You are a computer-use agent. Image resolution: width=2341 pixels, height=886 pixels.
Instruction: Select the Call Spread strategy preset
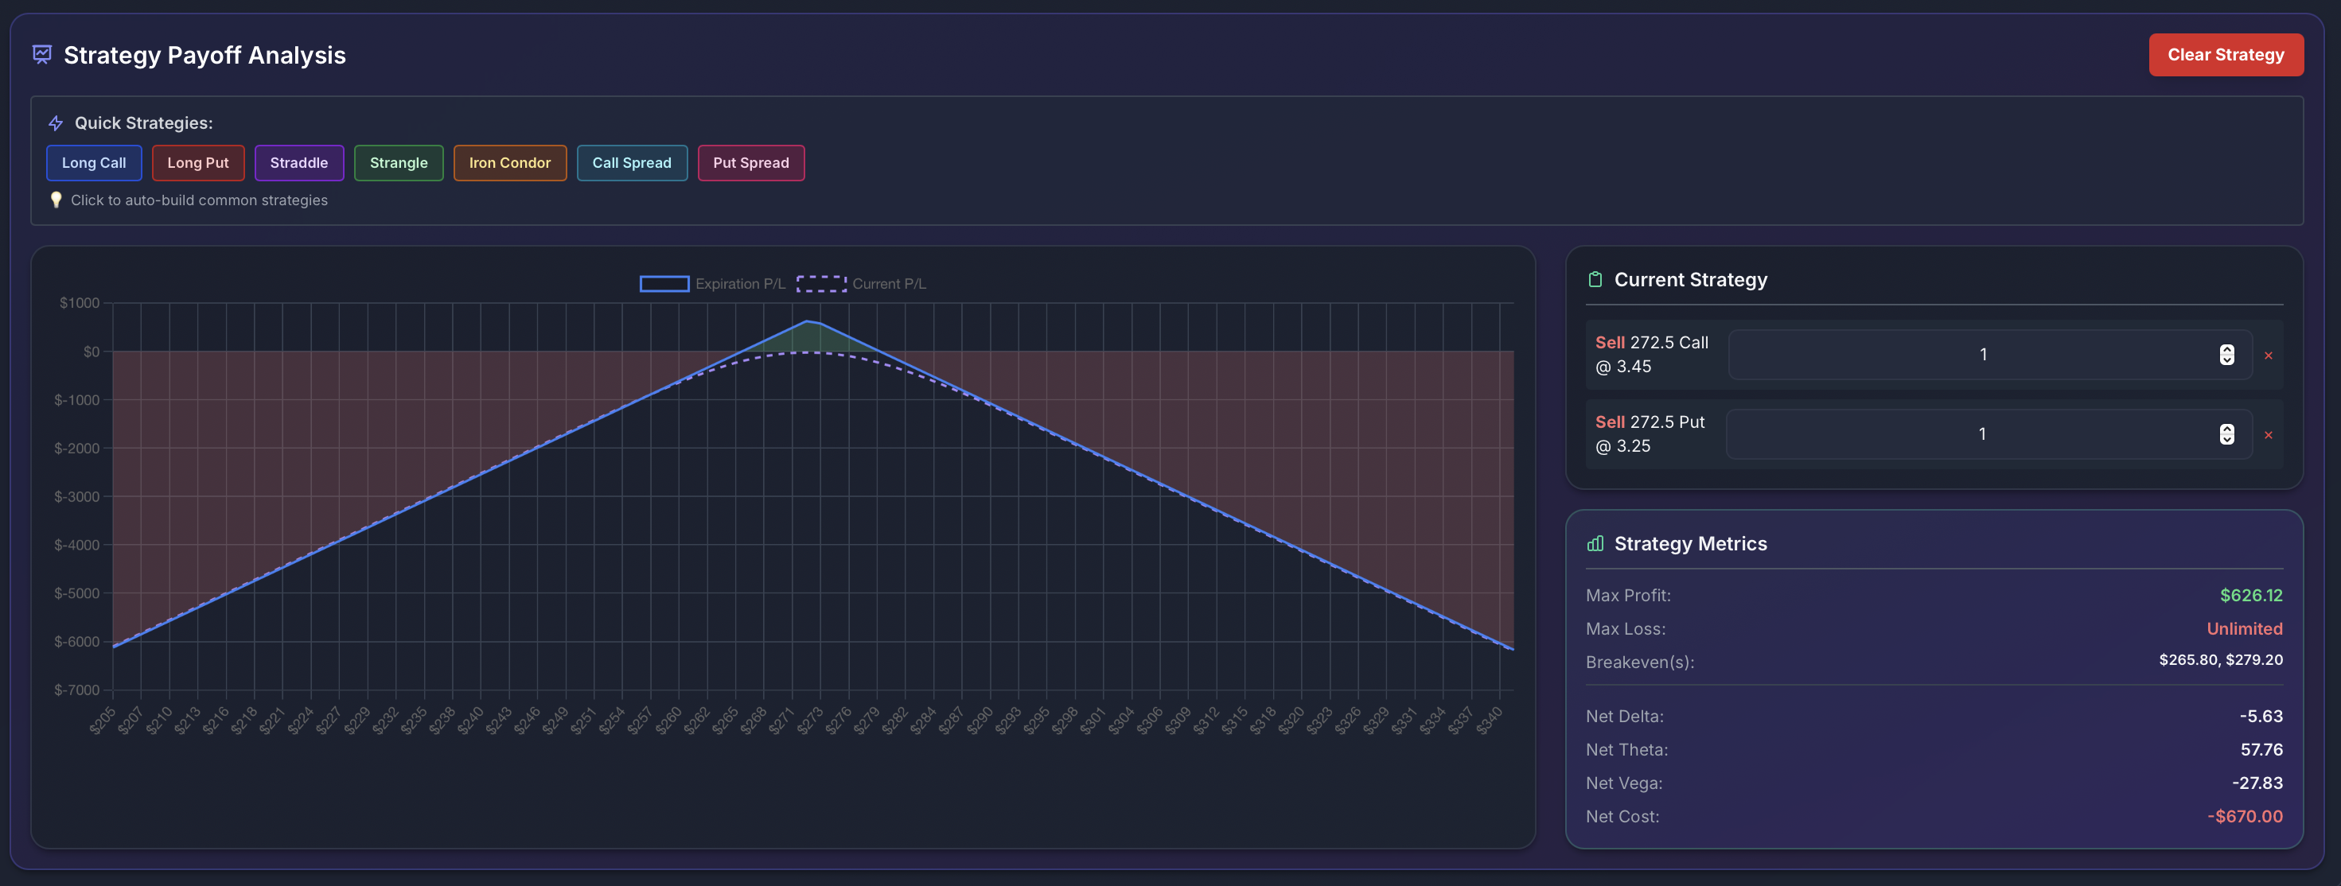click(632, 163)
